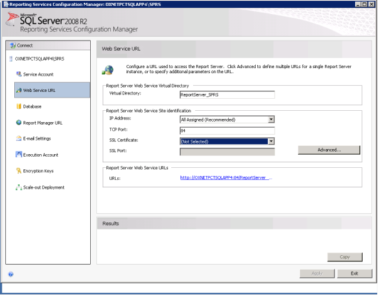This screenshot has width=378, height=295.
Task: Click the Connect icon in sidebar
Action: pos(13,45)
